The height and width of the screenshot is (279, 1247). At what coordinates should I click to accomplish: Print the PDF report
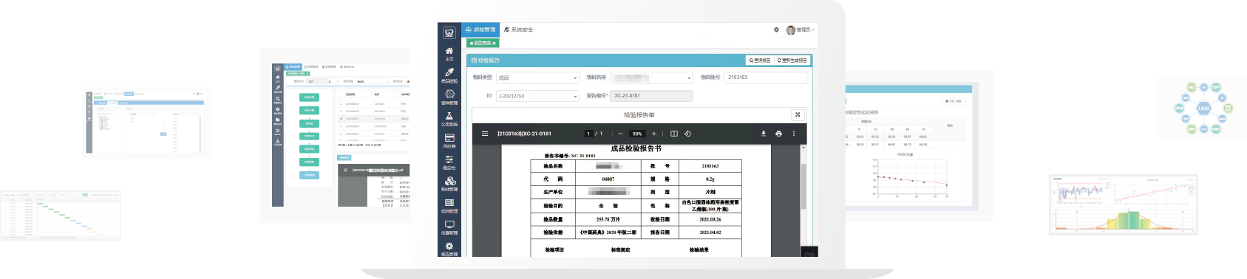click(x=778, y=134)
